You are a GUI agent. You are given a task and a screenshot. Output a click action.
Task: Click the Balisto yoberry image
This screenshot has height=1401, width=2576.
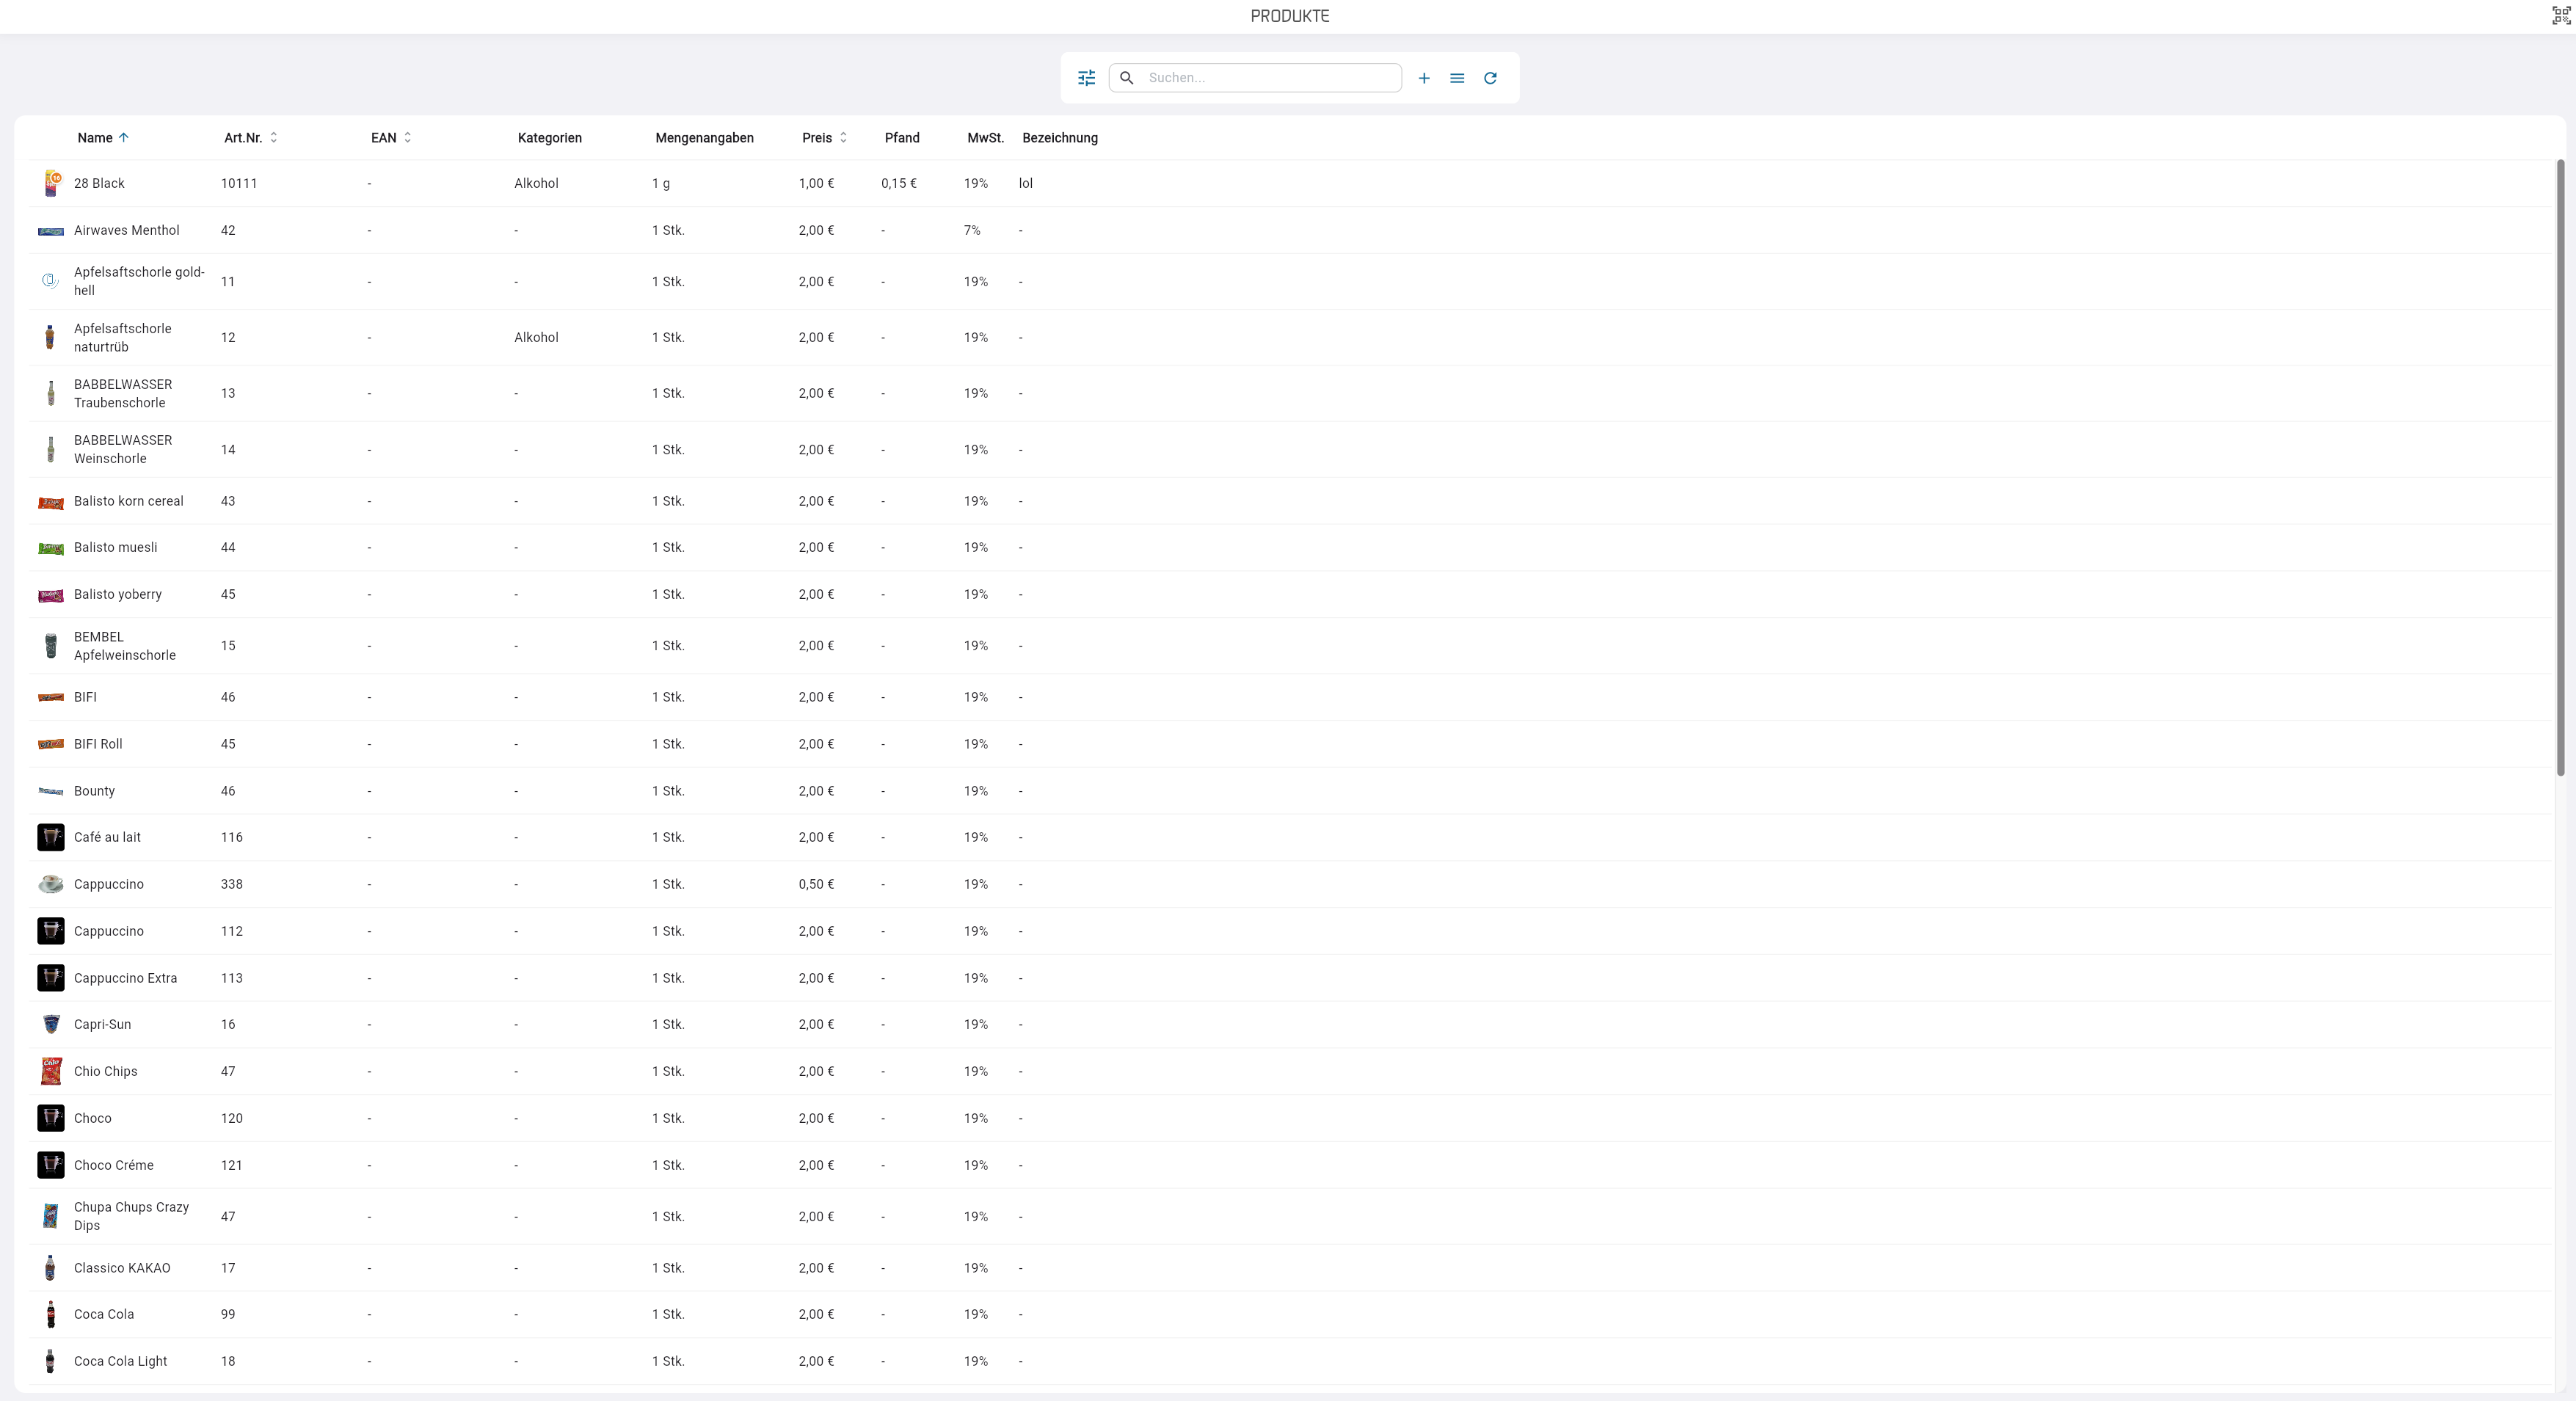point(51,595)
